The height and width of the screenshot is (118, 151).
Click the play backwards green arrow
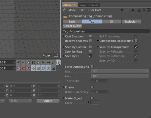point(28,62)
